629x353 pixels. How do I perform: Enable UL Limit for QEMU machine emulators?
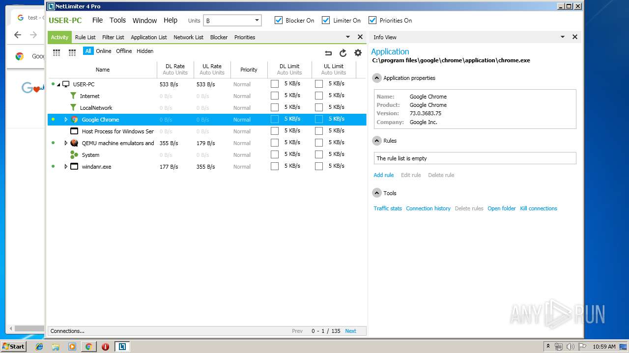319,143
